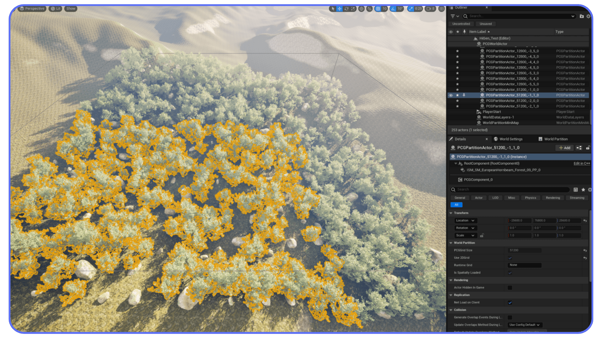
Task: Open camera speed setting 8
Action: coord(430,9)
